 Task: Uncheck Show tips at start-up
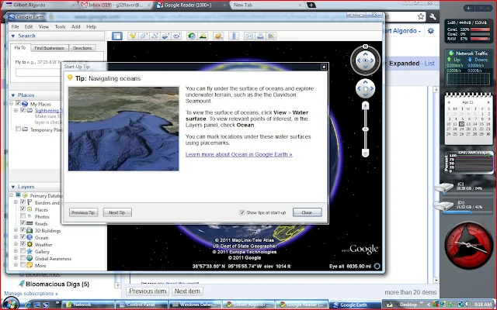[x=242, y=212]
